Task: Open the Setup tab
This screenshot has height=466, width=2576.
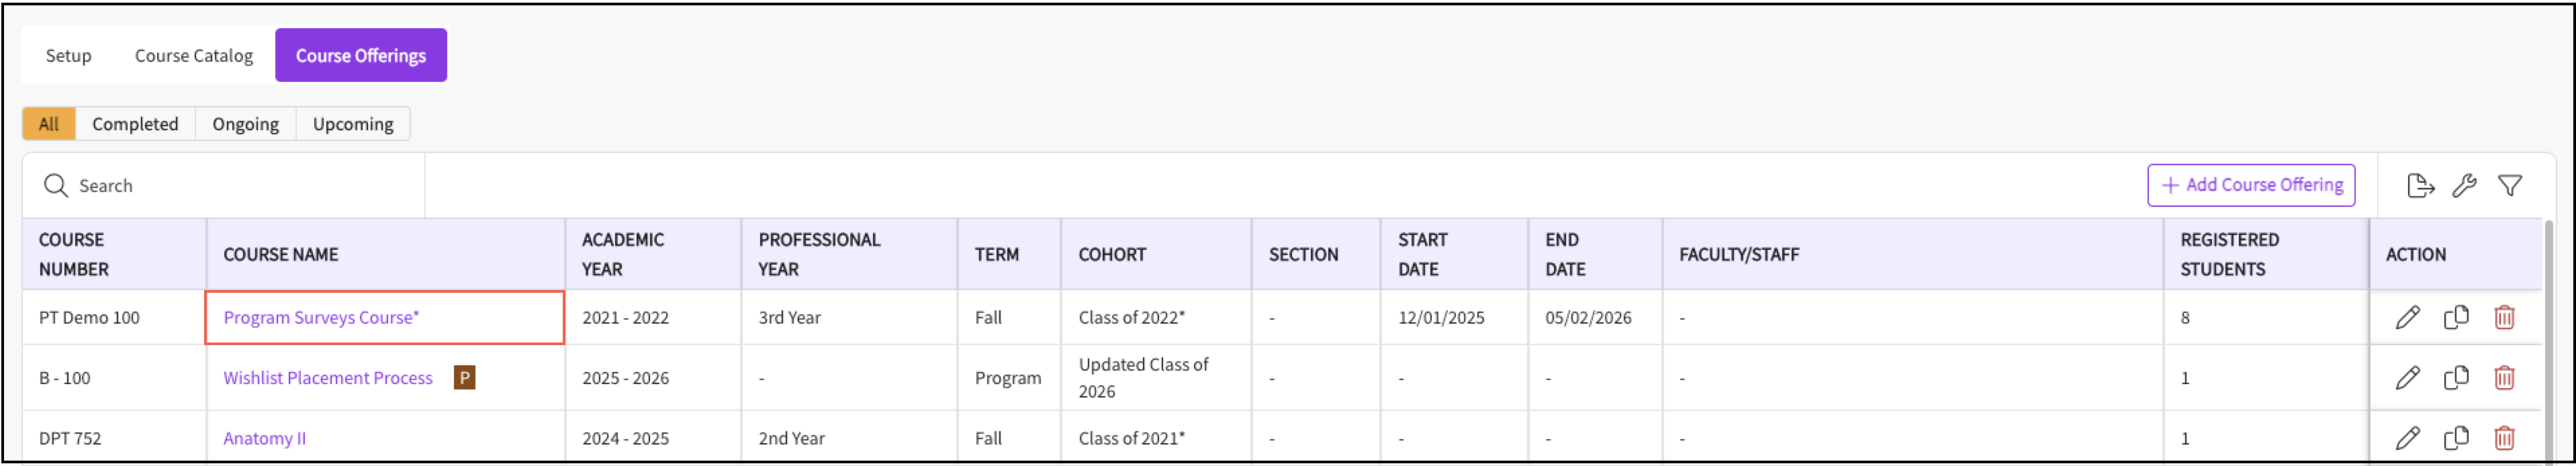Action: (x=68, y=56)
